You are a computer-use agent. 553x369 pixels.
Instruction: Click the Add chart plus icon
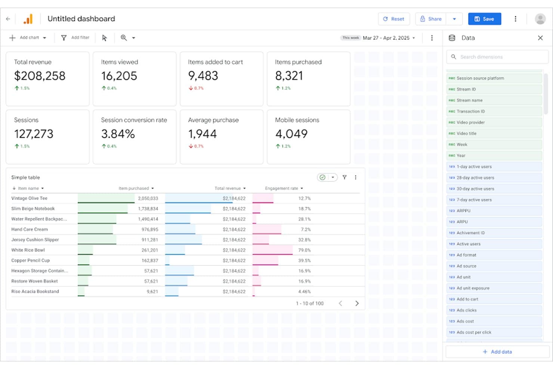point(12,38)
